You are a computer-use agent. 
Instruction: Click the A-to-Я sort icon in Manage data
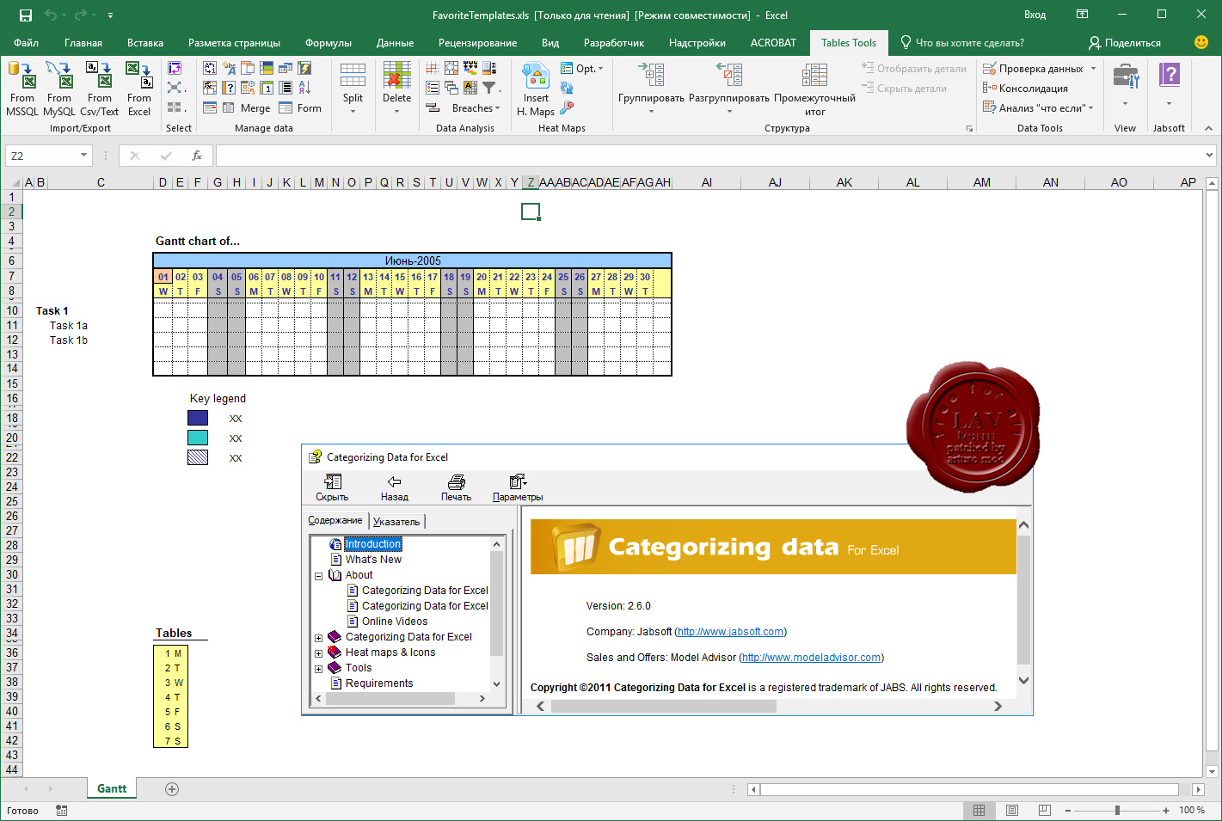(304, 88)
